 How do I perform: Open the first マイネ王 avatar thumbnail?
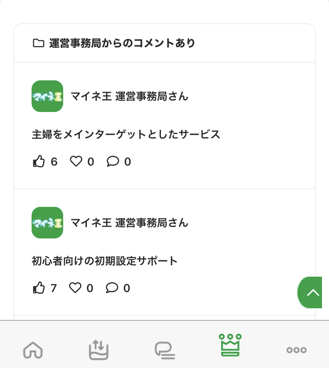point(47,96)
